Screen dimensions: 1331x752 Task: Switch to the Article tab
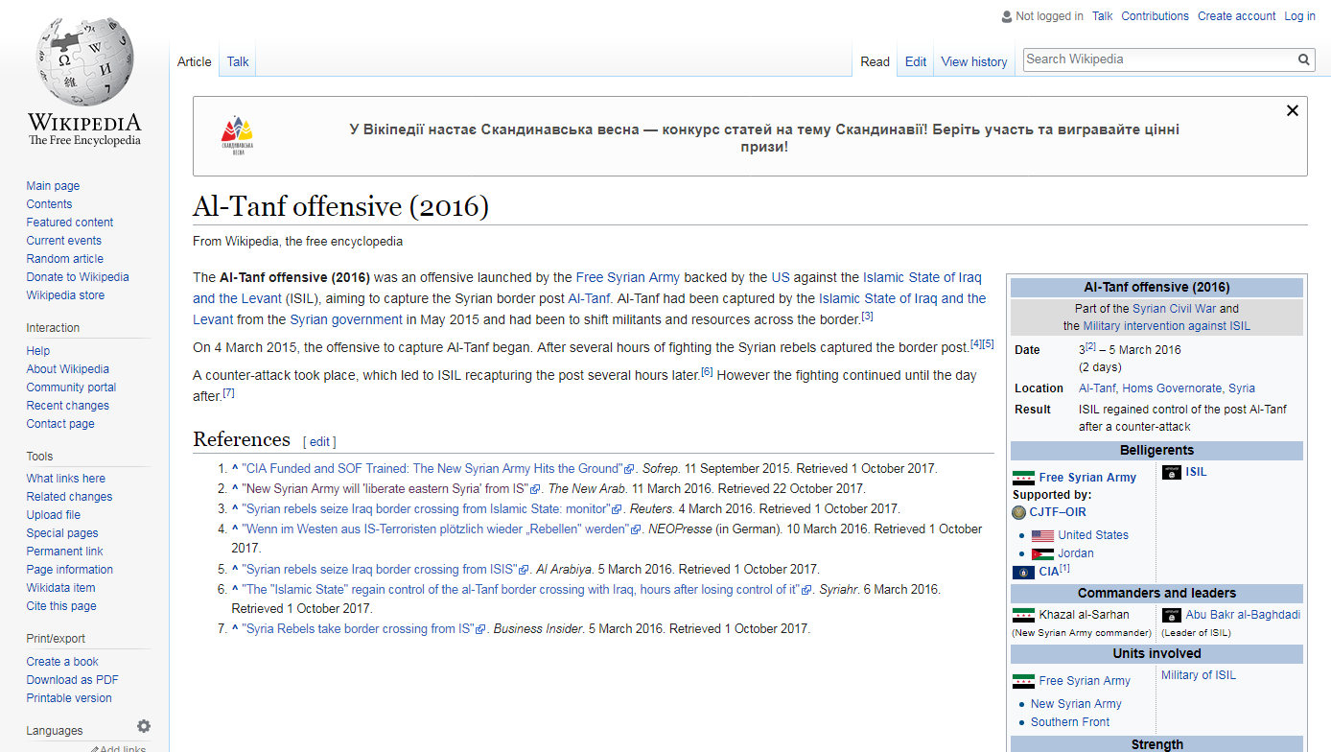point(195,61)
